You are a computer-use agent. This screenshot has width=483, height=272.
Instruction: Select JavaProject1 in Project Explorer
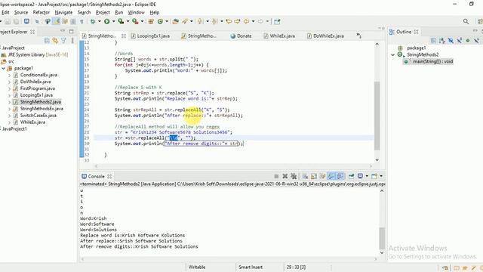(x=14, y=129)
